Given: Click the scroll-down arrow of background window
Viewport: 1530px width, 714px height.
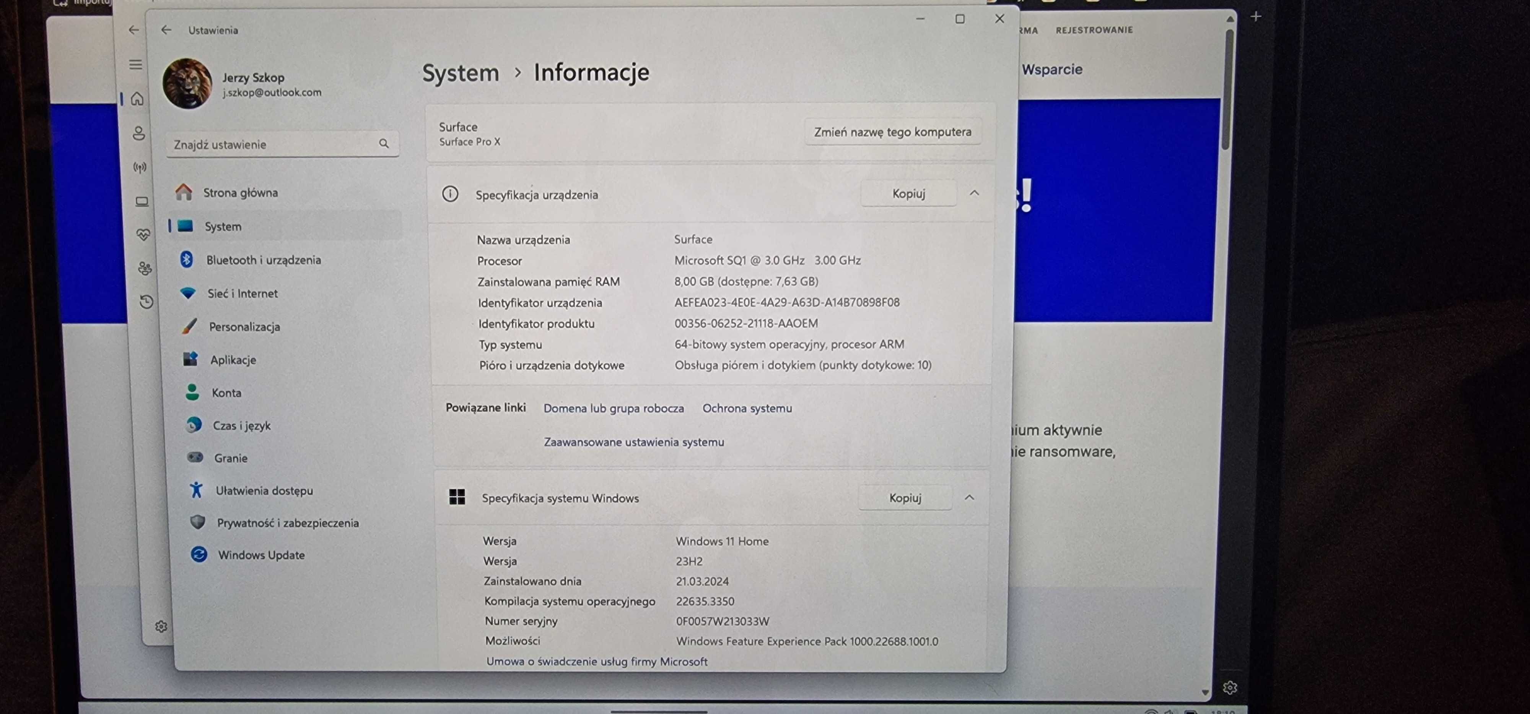Looking at the screenshot, I should 1204,692.
